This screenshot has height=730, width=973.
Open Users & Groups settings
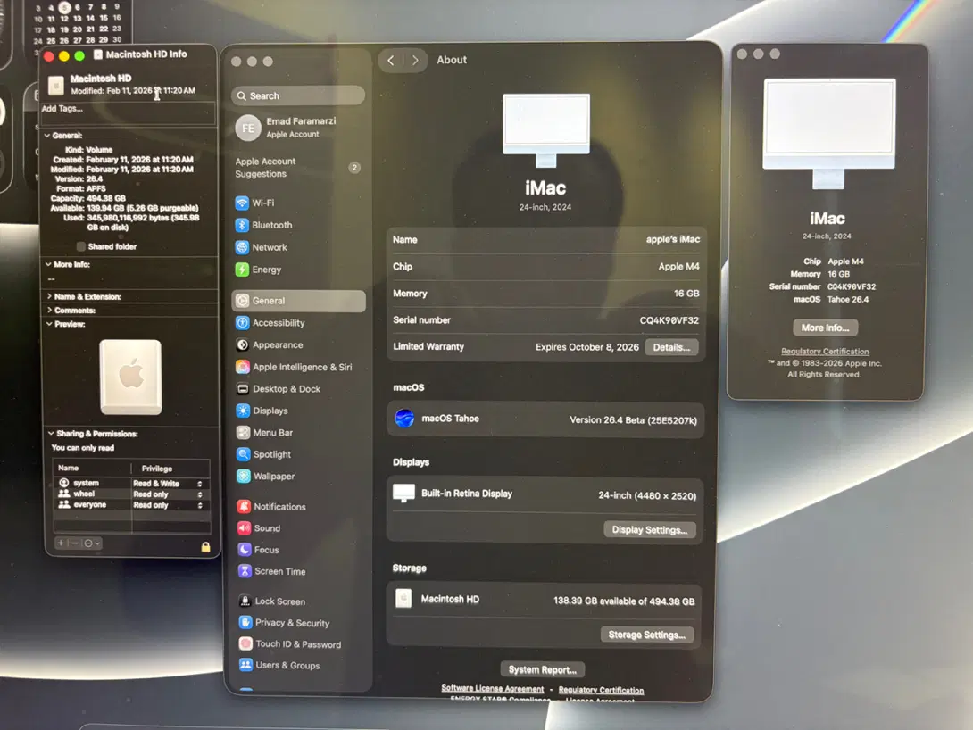pyautogui.click(x=303, y=665)
